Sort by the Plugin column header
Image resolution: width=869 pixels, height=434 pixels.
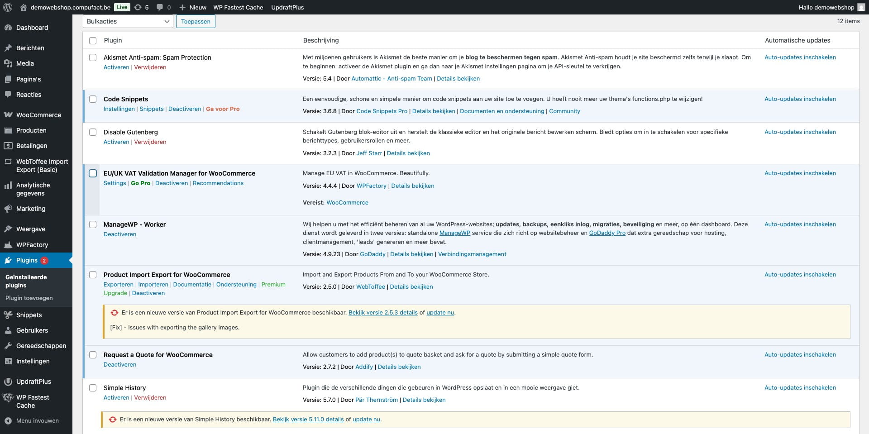point(113,40)
